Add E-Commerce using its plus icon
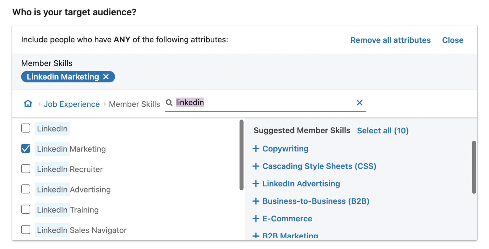489x249 pixels. 256,218
